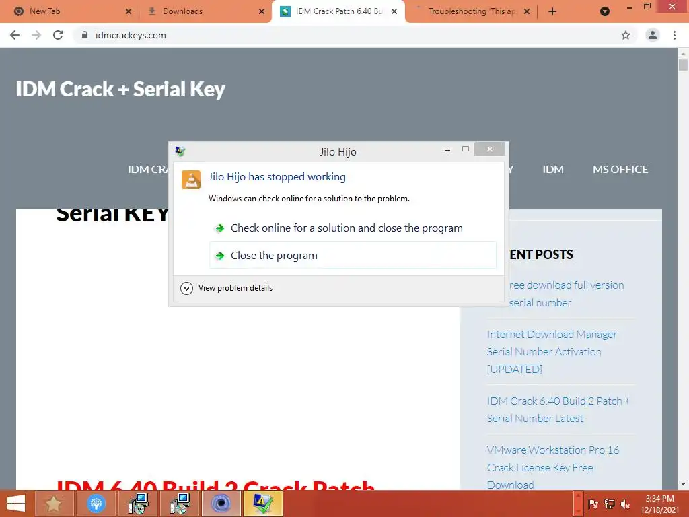689x517 pixels.
Task: Open the second installer icon on taskbar
Action: click(x=180, y=504)
